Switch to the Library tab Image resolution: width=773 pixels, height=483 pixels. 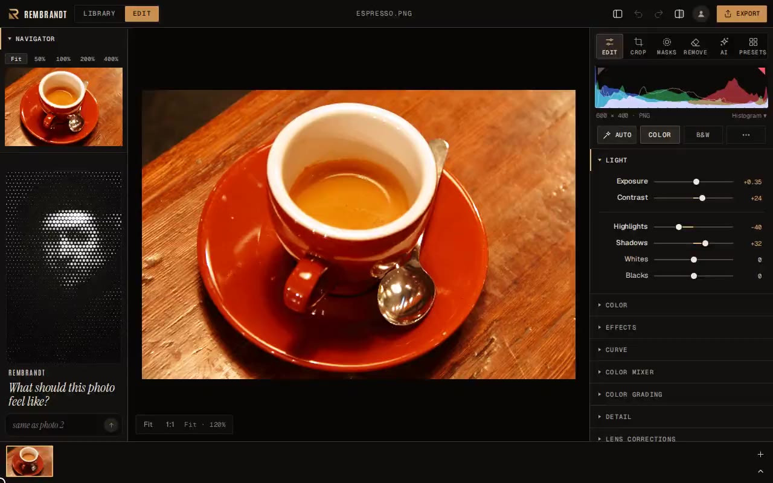(x=100, y=14)
